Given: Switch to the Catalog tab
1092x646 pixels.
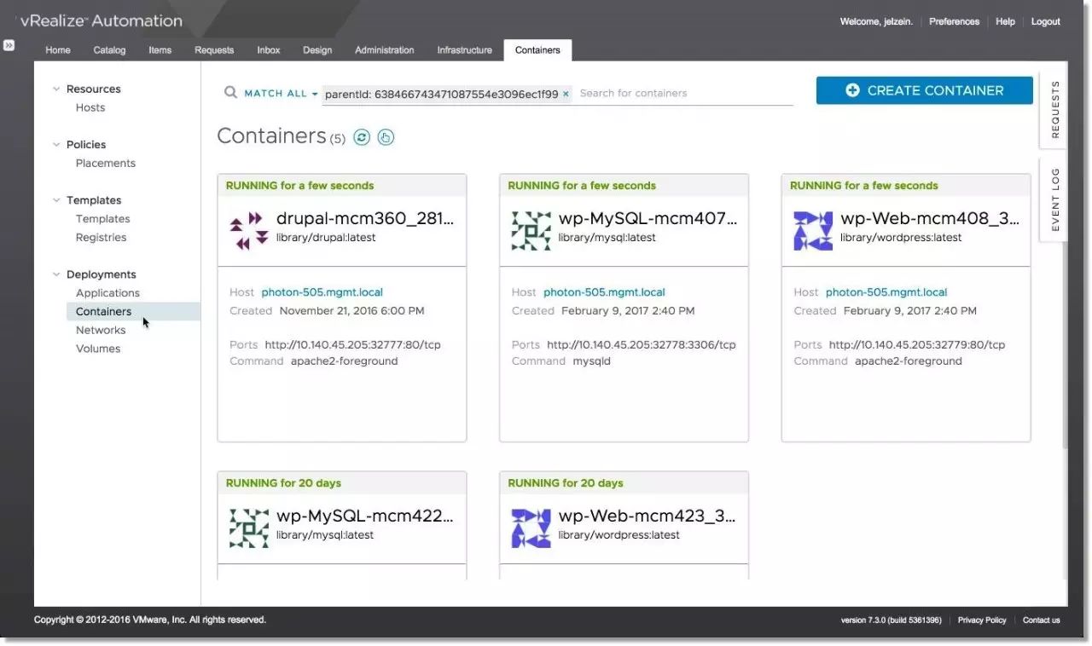Looking at the screenshot, I should click(x=109, y=50).
